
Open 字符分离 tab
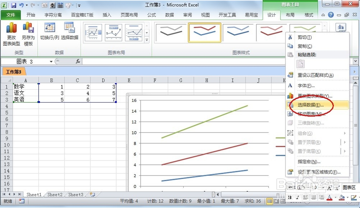53,15
